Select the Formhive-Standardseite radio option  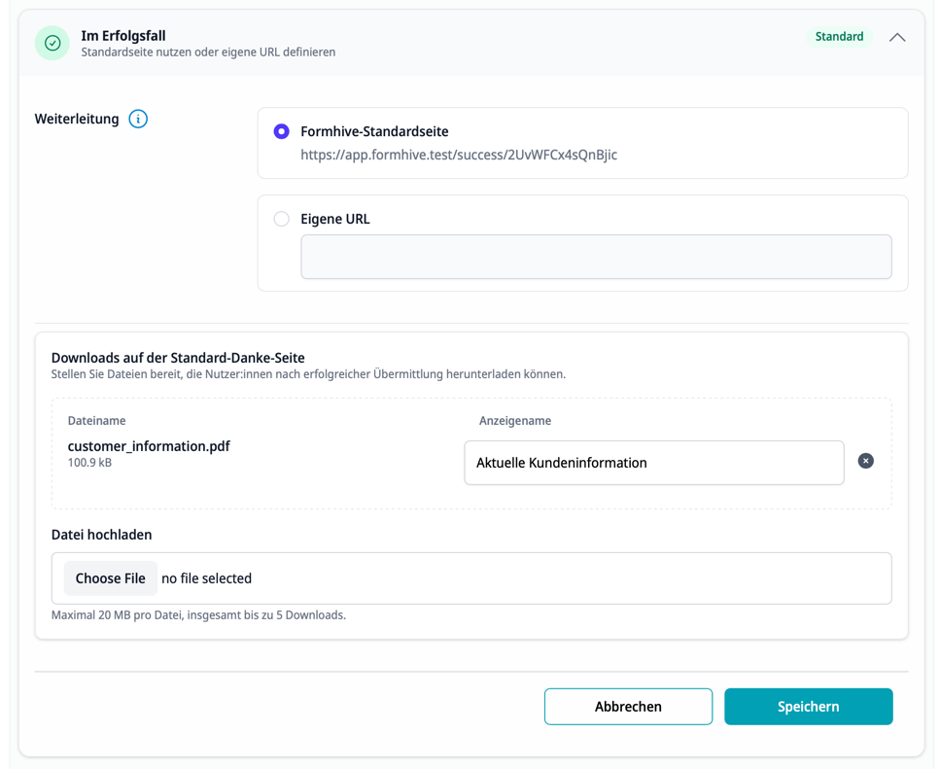click(x=281, y=131)
